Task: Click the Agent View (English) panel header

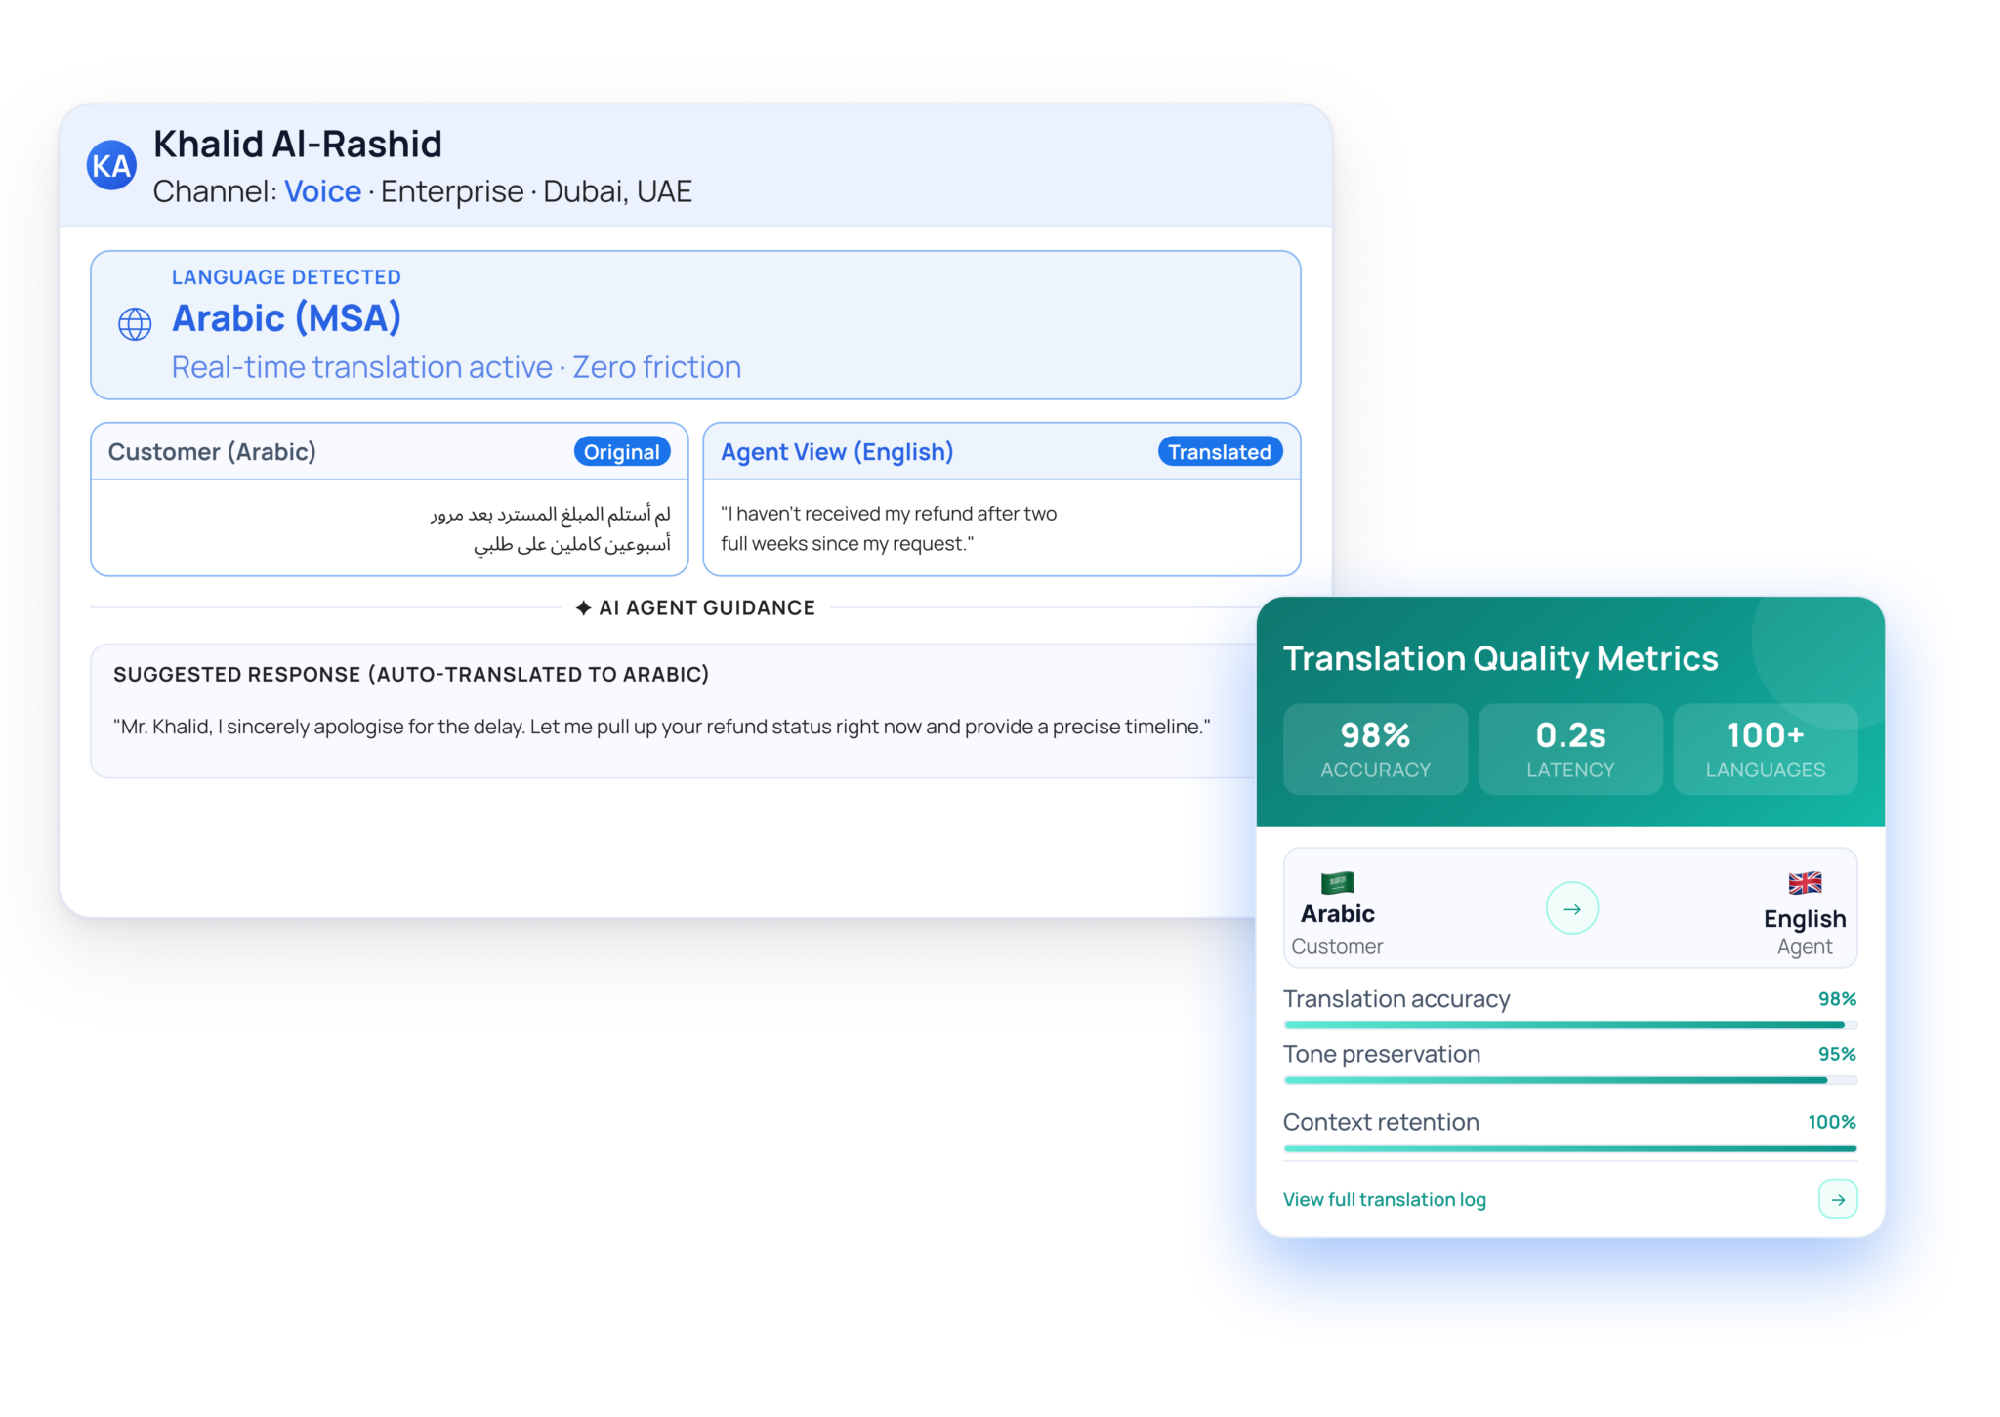Action: point(837,452)
